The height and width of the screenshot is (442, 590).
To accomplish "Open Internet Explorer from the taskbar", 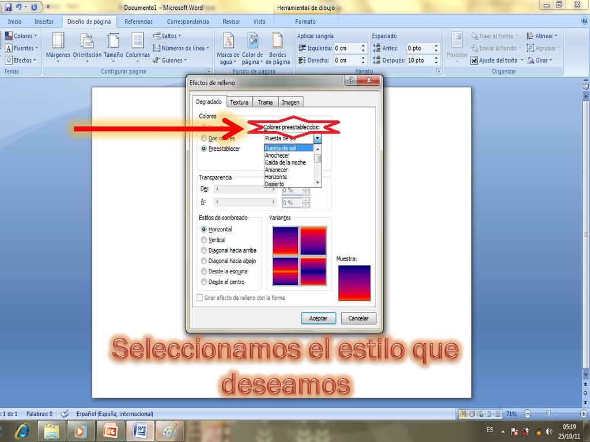I will 22,431.
